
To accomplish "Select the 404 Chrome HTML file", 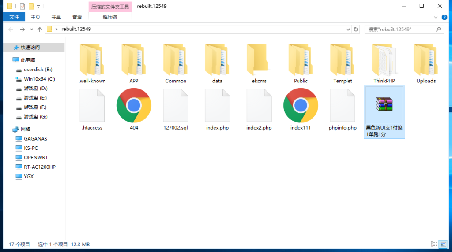I will coord(134,109).
